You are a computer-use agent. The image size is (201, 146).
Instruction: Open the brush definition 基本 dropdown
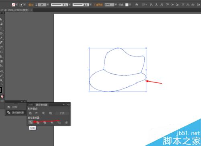tap(90, 5)
